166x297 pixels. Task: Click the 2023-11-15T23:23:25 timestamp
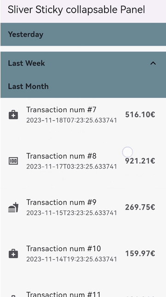(72, 213)
